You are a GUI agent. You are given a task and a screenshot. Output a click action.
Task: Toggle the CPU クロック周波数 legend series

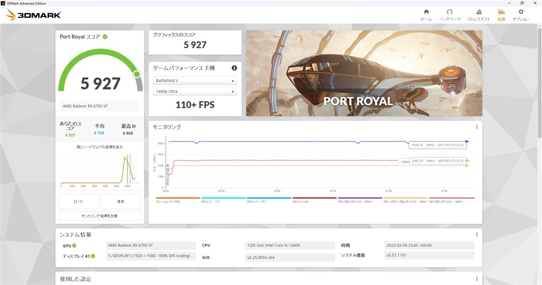(360, 200)
